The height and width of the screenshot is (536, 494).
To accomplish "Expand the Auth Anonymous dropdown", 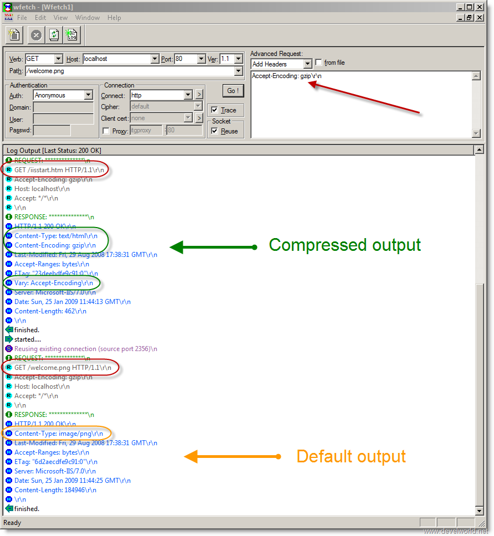I will pyautogui.click(x=89, y=95).
